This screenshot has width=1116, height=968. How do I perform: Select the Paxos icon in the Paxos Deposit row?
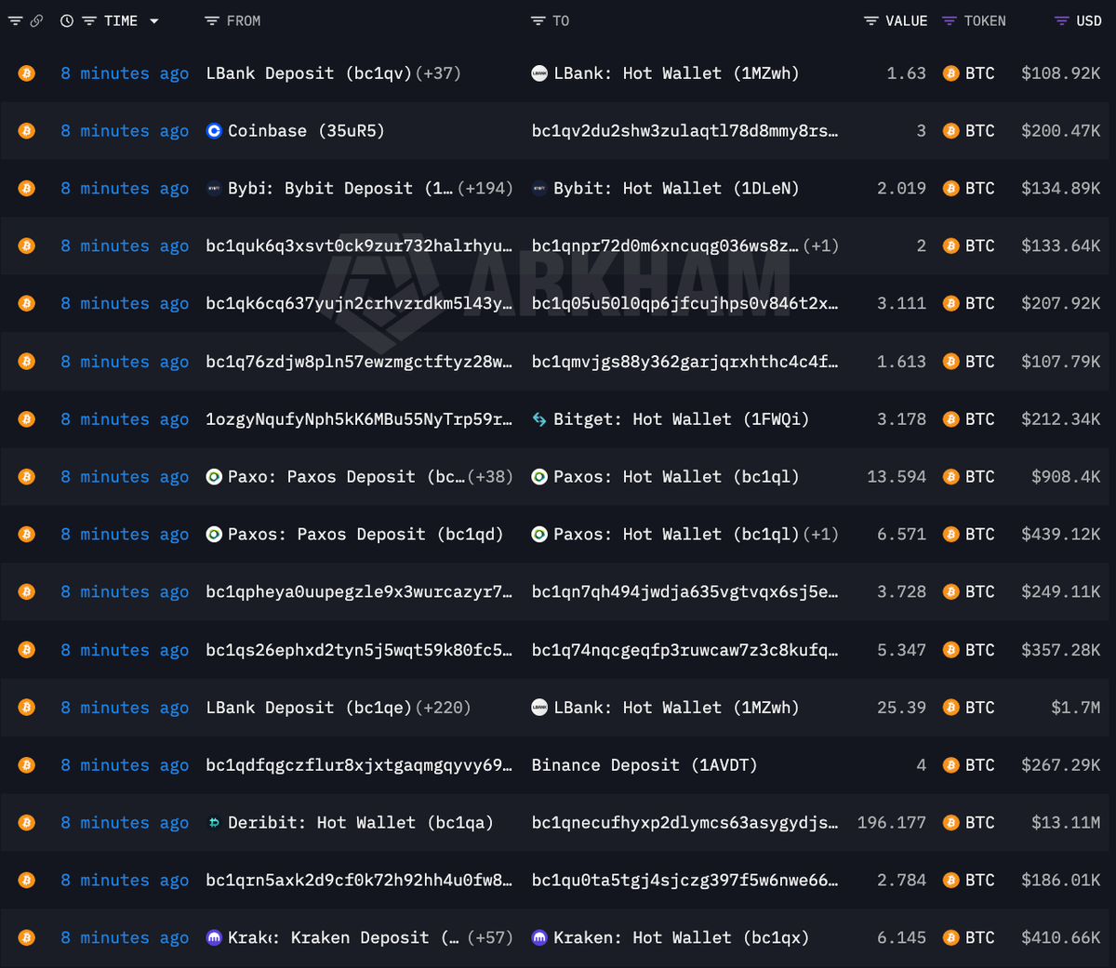[214, 476]
